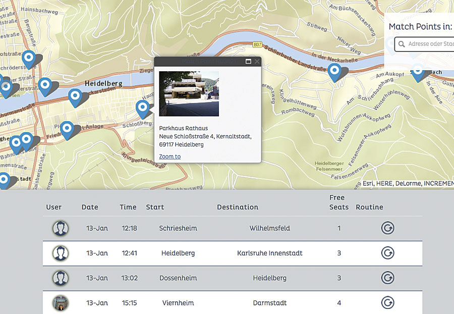This screenshot has height=314, width=454.
Task: Click the routine icon for the Dossenheim ride
Action: coord(387,278)
